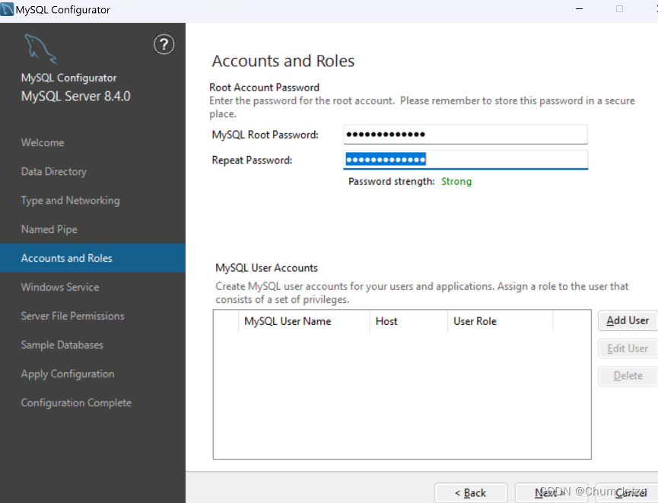The width and height of the screenshot is (658, 503).
Task: Open the Windows Service step
Action: pyautogui.click(x=59, y=287)
